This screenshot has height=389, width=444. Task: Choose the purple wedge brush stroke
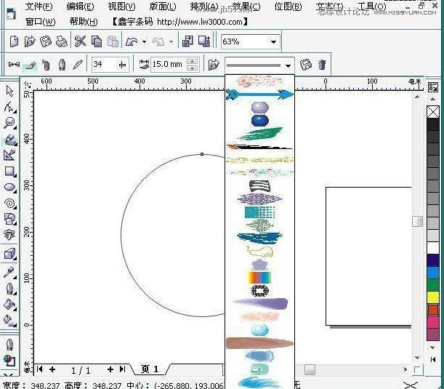coord(259,303)
